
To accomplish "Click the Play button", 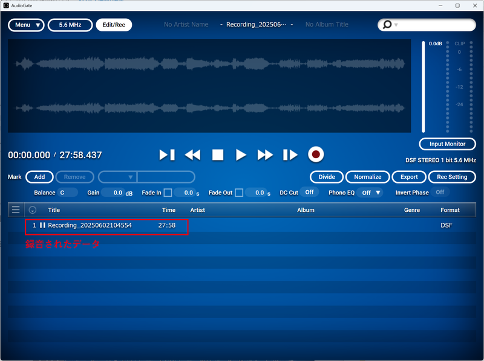I will pyautogui.click(x=241, y=155).
